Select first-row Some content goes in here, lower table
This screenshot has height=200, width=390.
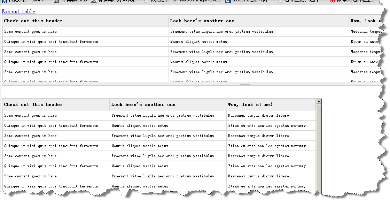pyautogui.click(x=56, y=115)
